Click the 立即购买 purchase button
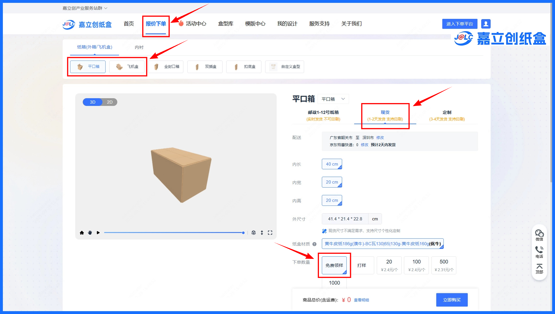The image size is (555, 314). [x=452, y=300]
